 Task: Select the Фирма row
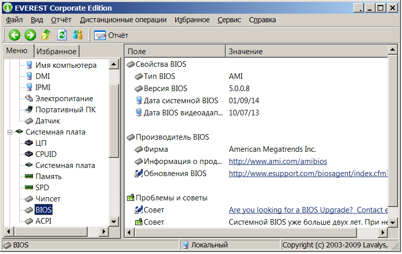click(x=256, y=149)
